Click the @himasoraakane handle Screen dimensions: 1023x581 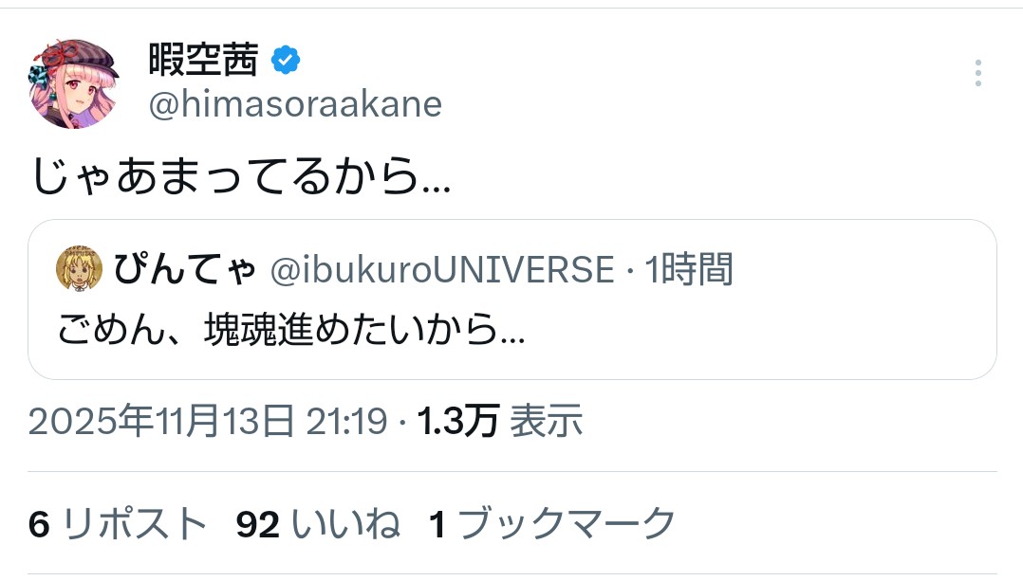point(294,104)
